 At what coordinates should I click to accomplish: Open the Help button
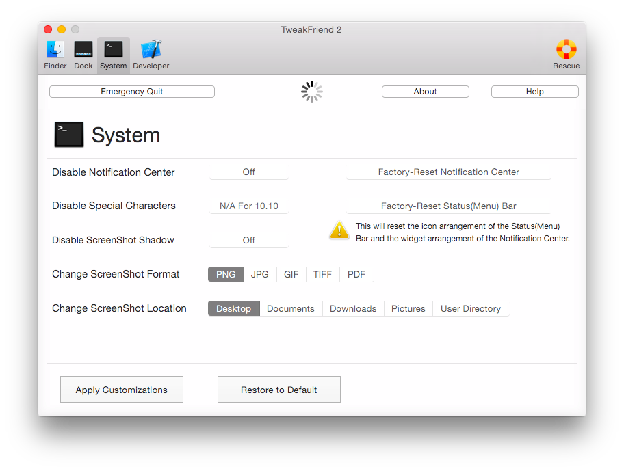coord(535,92)
